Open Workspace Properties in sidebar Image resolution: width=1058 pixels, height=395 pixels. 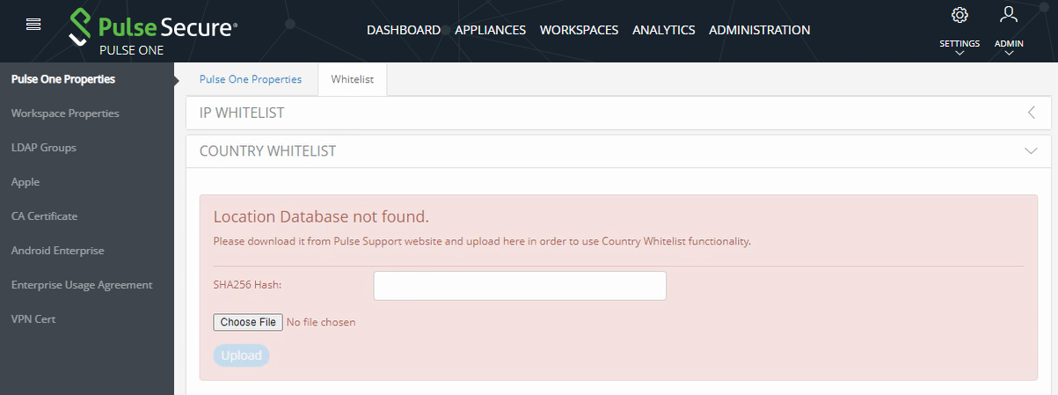[x=65, y=113]
